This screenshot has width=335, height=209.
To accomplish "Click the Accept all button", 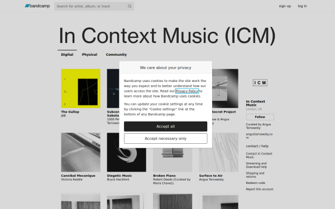I will point(166,127).
